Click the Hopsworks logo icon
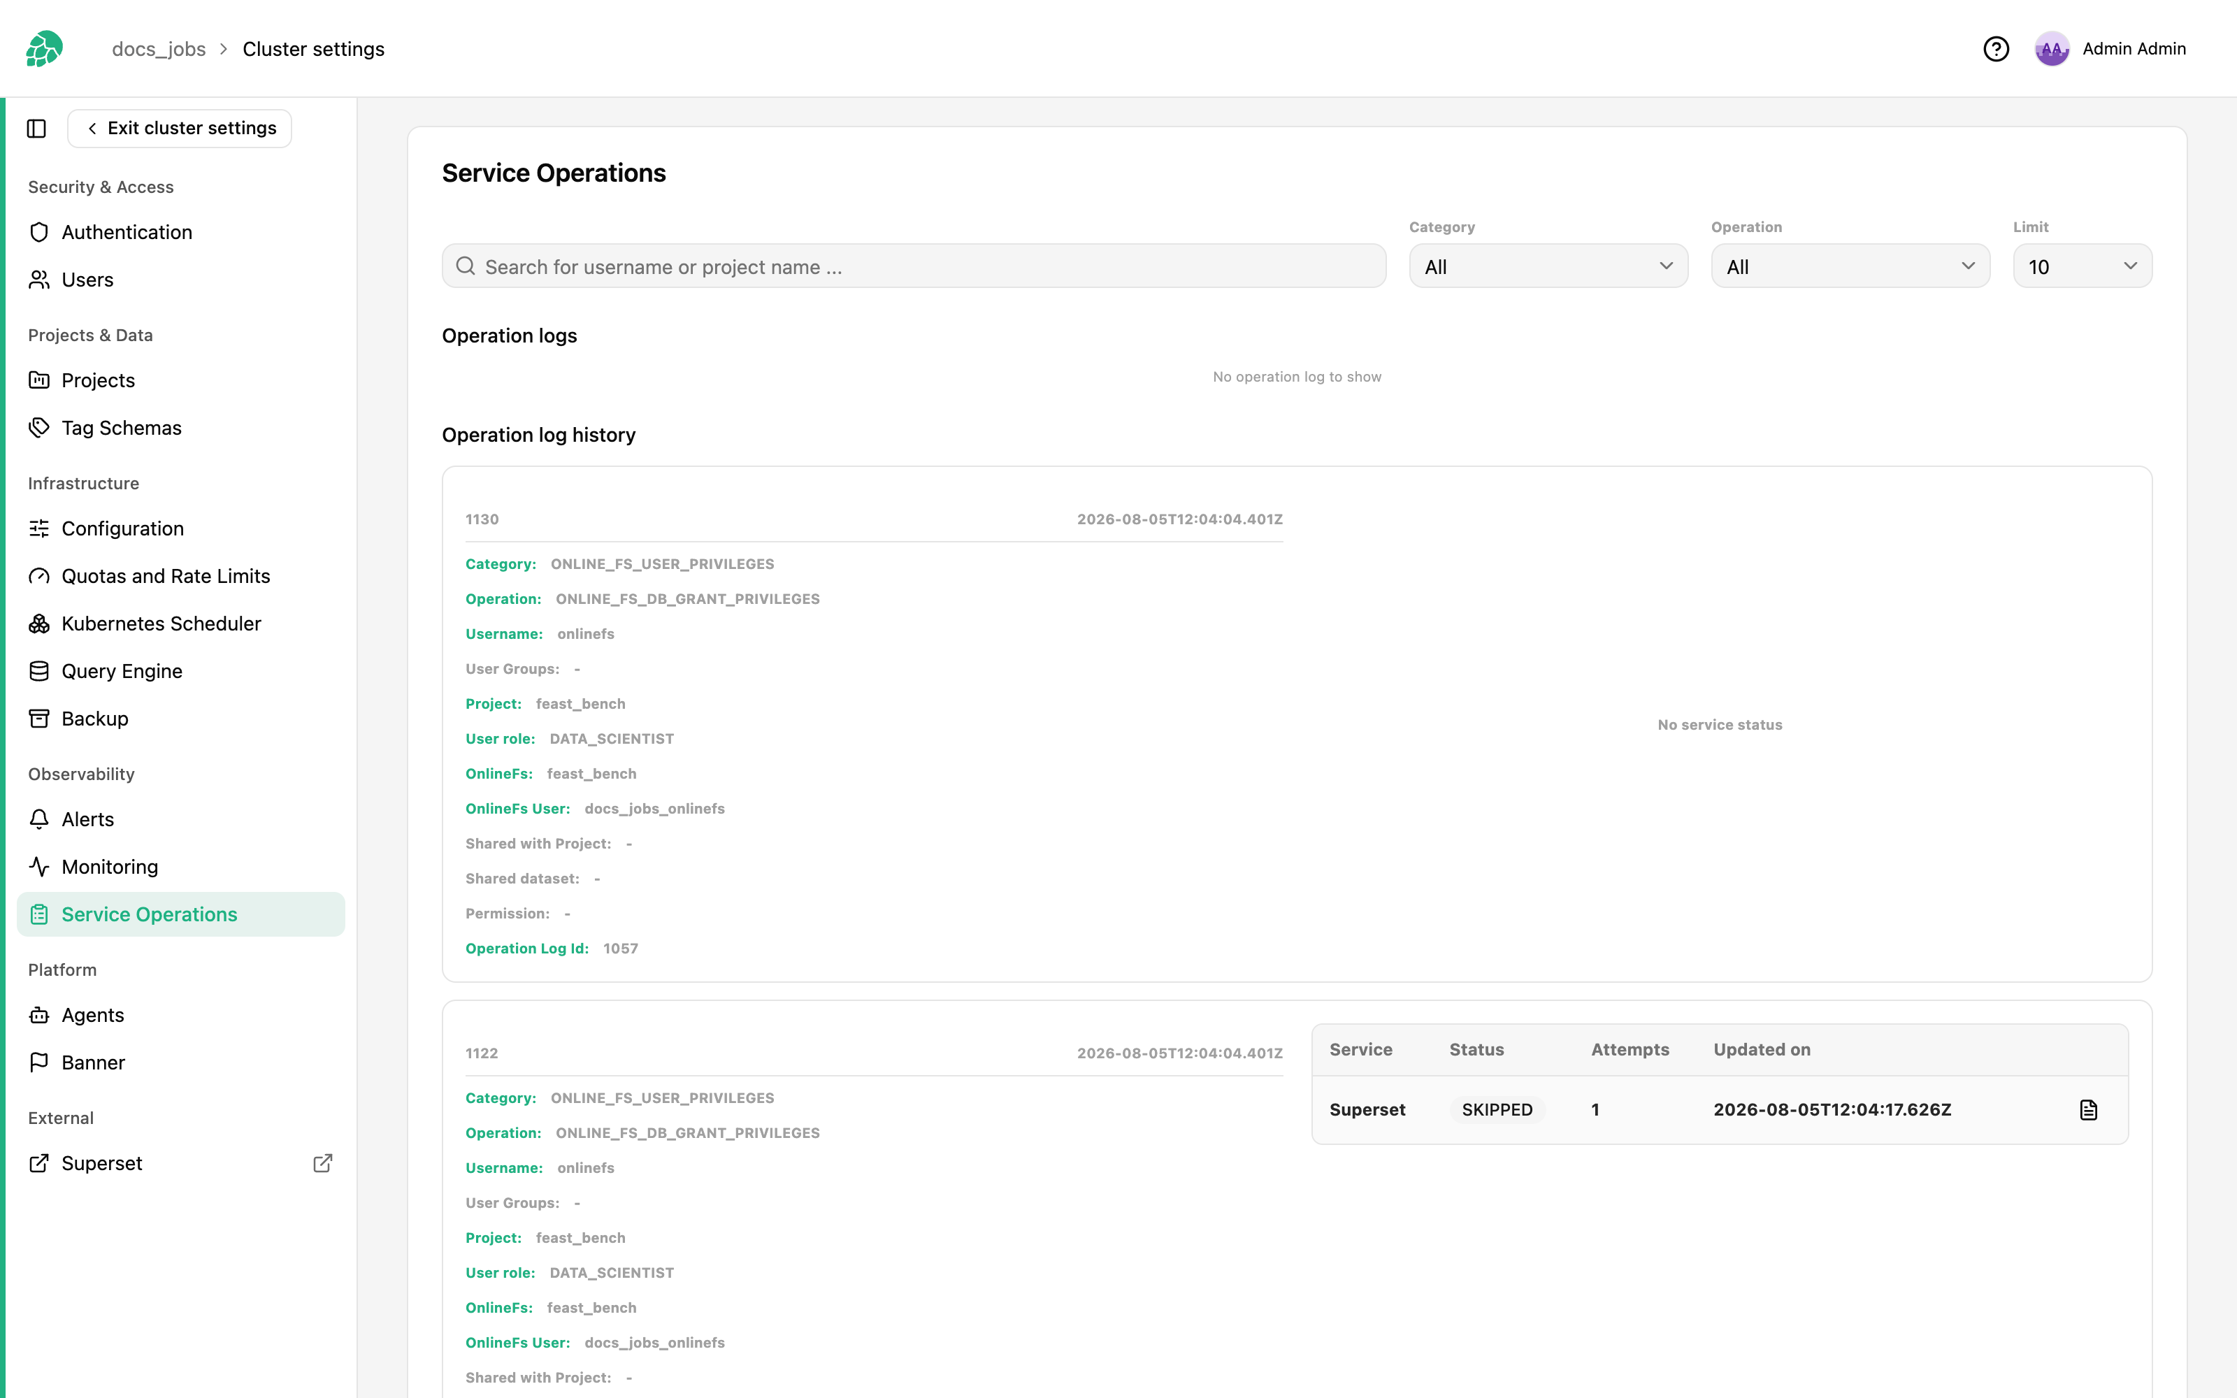Viewport: 2237px width, 1398px height. pyautogui.click(x=44, y=49)
